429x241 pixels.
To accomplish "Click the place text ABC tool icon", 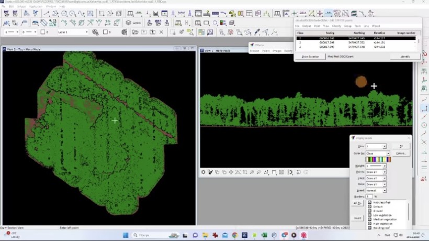I will pyautogui.click(x=7, y=23).
